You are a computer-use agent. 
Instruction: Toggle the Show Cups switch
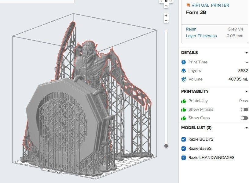[x=244, y=118]
